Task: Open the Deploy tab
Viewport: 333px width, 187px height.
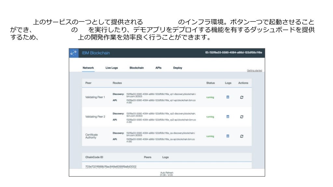Action: tap(178, 68)
